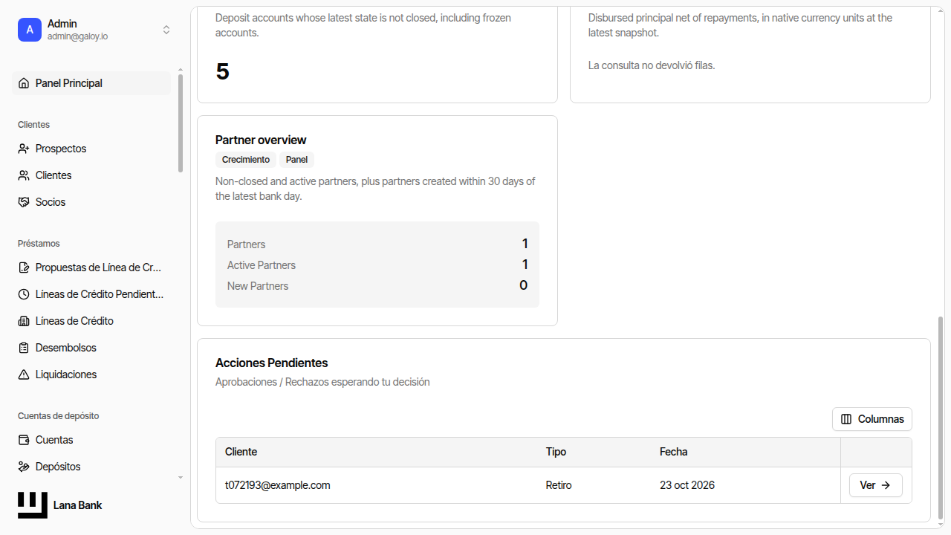Click the Admin avatar icon
Image resolution: width=951 pixels, height=535 pixels.
[x=30, y=30]
